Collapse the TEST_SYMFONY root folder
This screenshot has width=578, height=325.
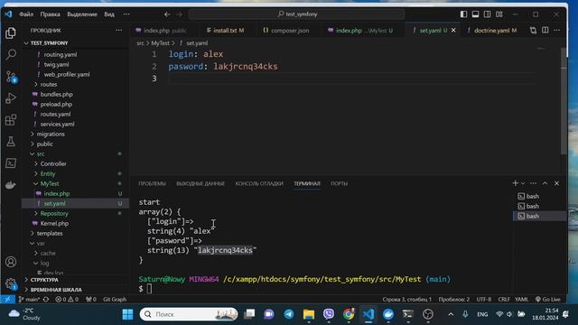pyautogui.click(x=76, y=43)
